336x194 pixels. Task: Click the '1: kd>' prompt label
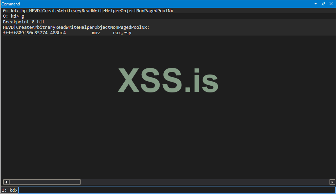10,190
